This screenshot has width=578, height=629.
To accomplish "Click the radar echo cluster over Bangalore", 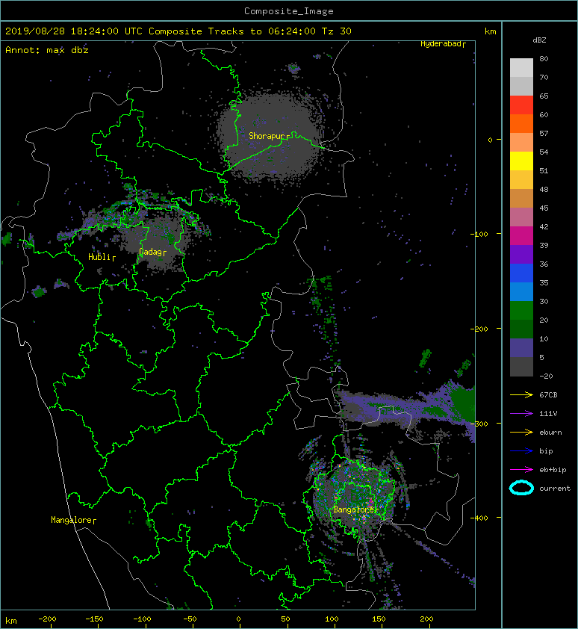I will [x=353, y=498].
